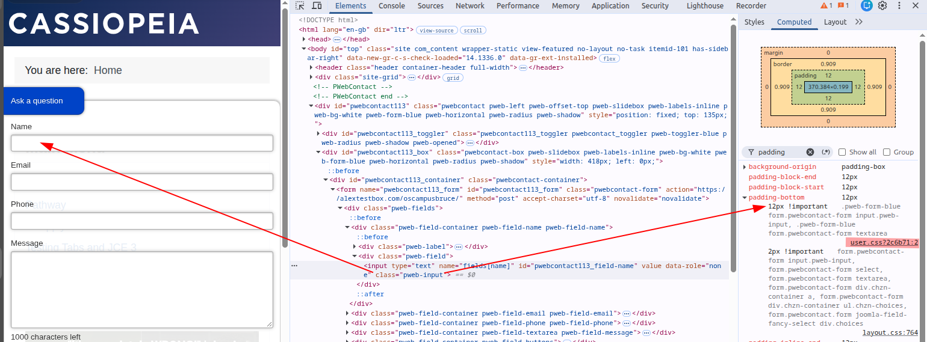Screen dimensions: 927x342
Task: Open the Performance tab
Action: coord(518,6)
